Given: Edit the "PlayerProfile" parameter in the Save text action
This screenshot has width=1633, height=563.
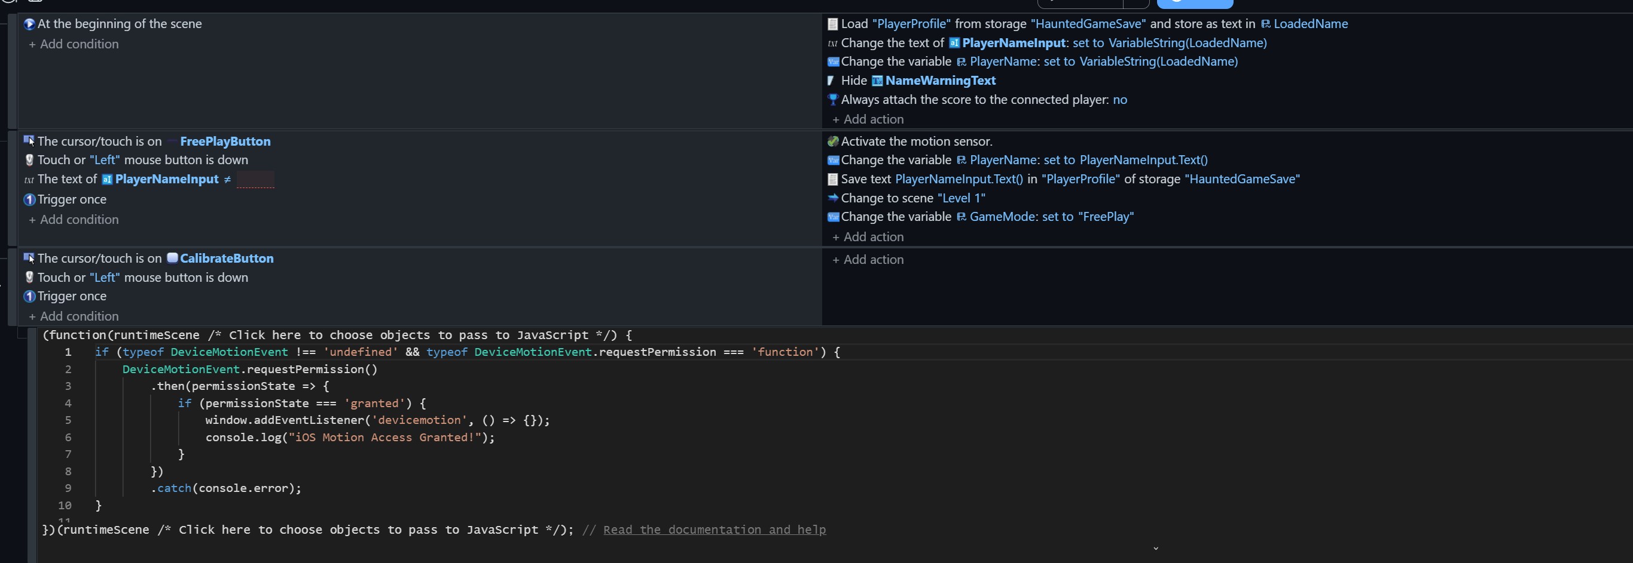Looking at the screenshot, I should (x=1081, y=179).
